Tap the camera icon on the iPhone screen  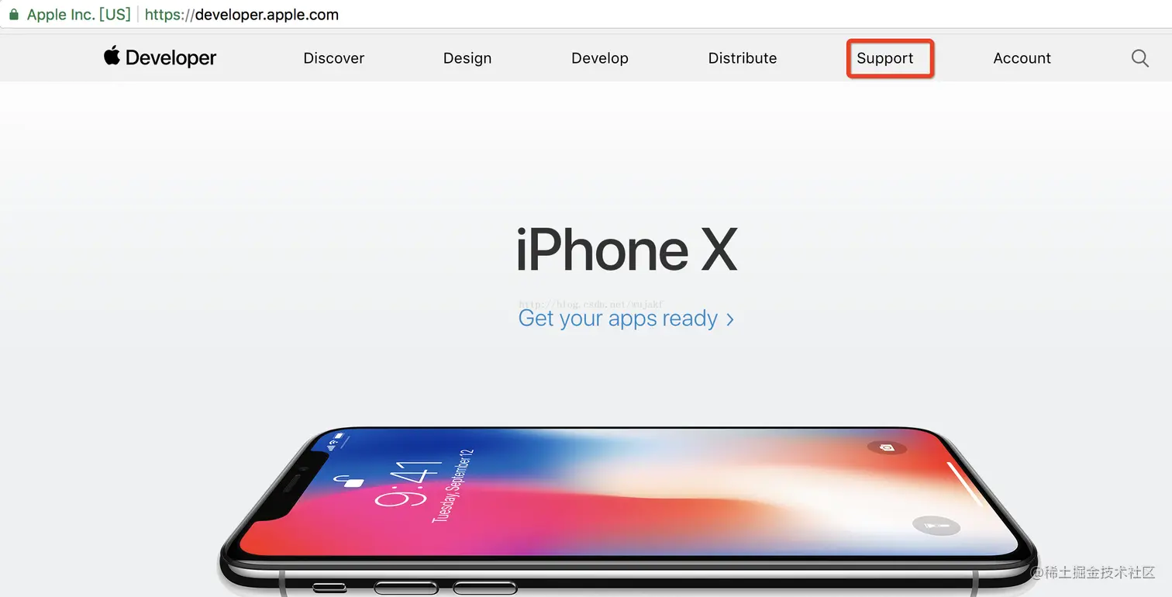tap(887, 447)
